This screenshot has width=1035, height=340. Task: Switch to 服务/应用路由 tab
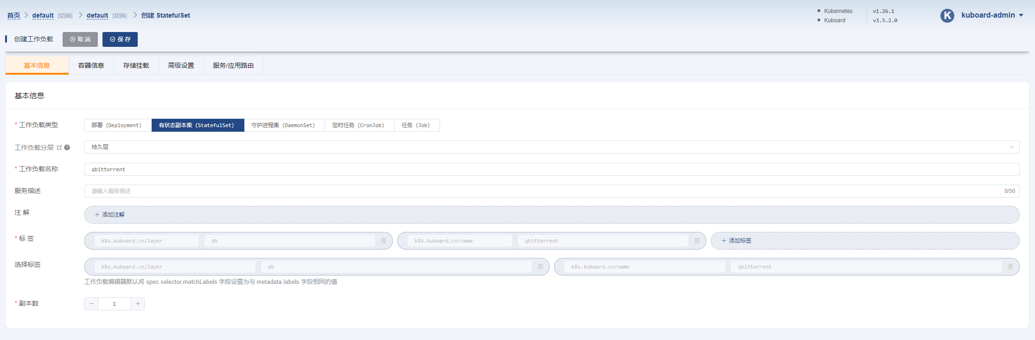tap(233, 65)
